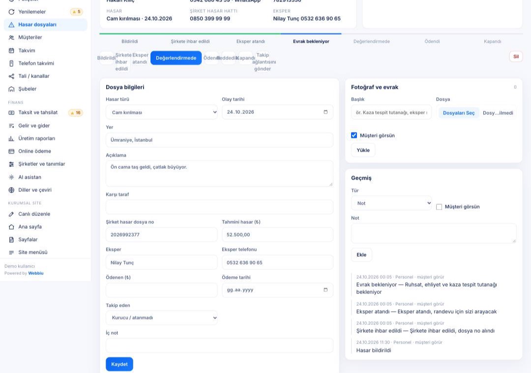The height and width of the screenshot is (373, 531).
Task: Launch AI asistan from its sparkle icon
Action: pos(11,177)
